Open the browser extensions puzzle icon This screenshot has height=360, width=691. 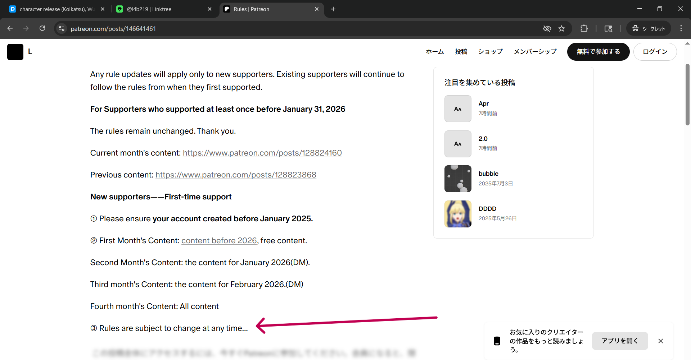(x=584, y=28)
